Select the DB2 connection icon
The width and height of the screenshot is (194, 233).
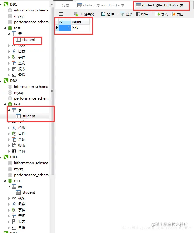[x=6, y=81]
